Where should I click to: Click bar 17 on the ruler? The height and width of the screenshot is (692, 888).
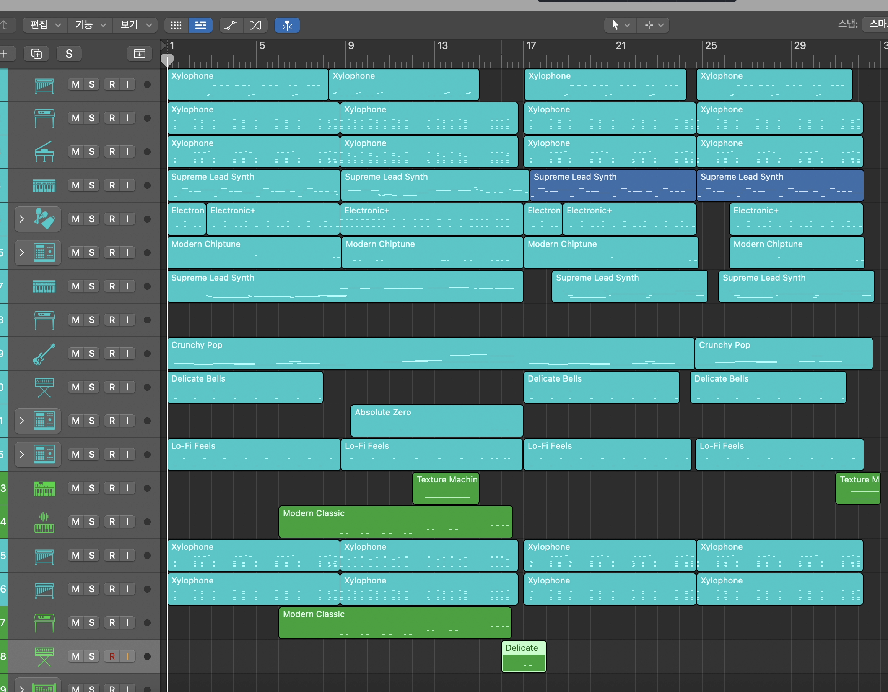pos(530,46)
